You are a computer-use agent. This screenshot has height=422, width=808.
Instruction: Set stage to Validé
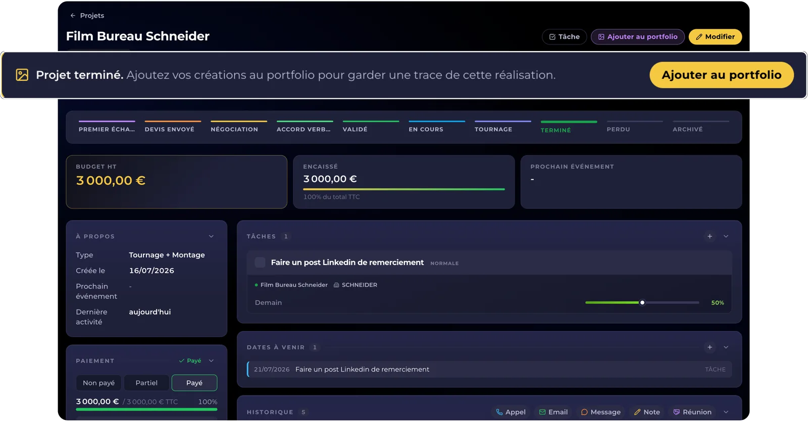pos(371,127)
